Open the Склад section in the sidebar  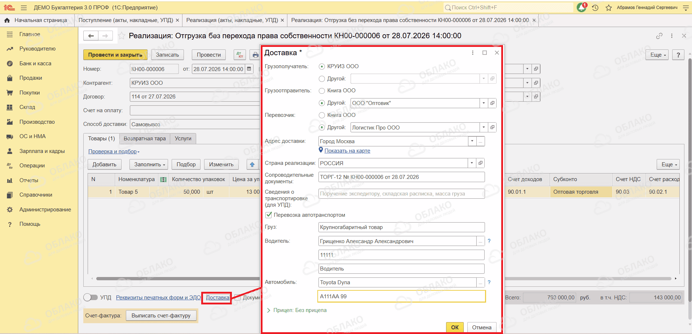coord(27,107)
